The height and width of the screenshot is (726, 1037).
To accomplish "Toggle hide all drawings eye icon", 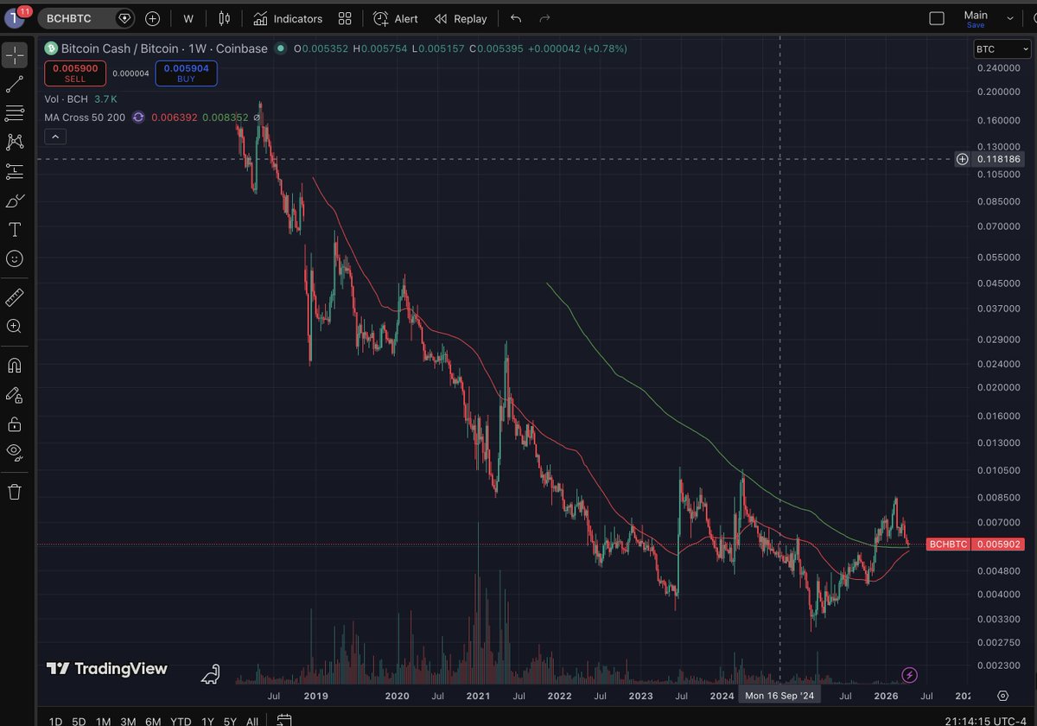I will tap(15, 451).
